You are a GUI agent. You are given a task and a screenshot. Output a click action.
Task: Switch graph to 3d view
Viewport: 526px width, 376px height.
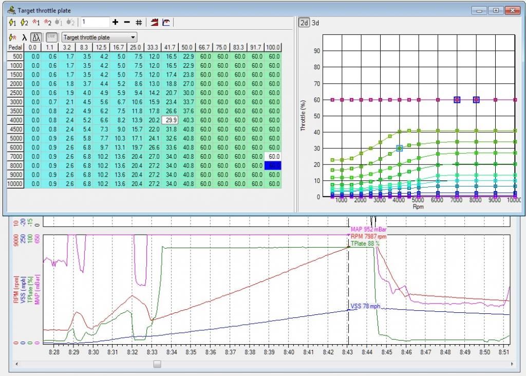coord(315,23)
